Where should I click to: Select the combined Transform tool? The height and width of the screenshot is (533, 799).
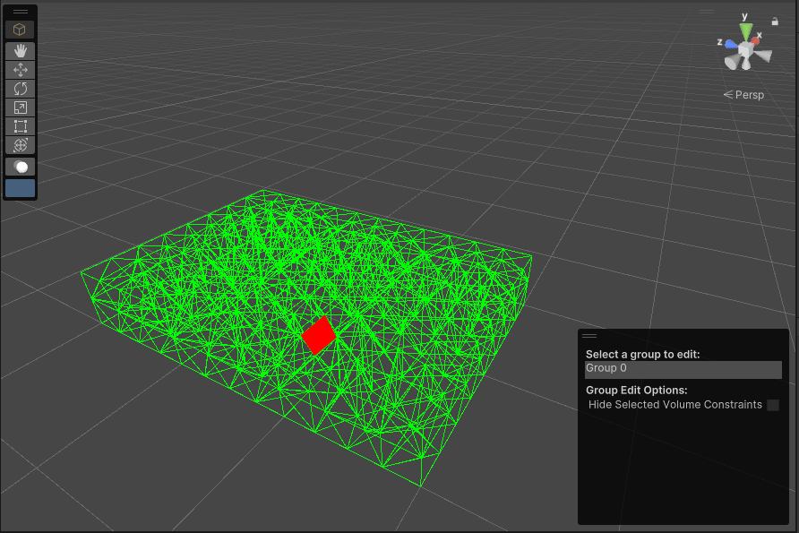tap(20, 144)
